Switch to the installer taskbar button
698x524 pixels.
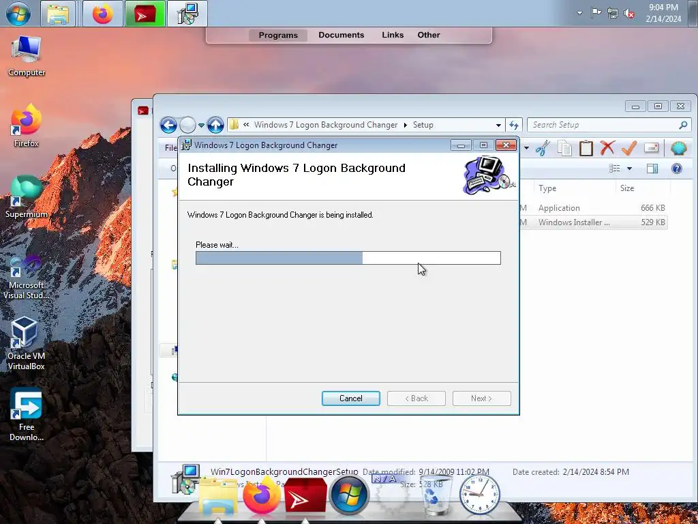[187, 14]
